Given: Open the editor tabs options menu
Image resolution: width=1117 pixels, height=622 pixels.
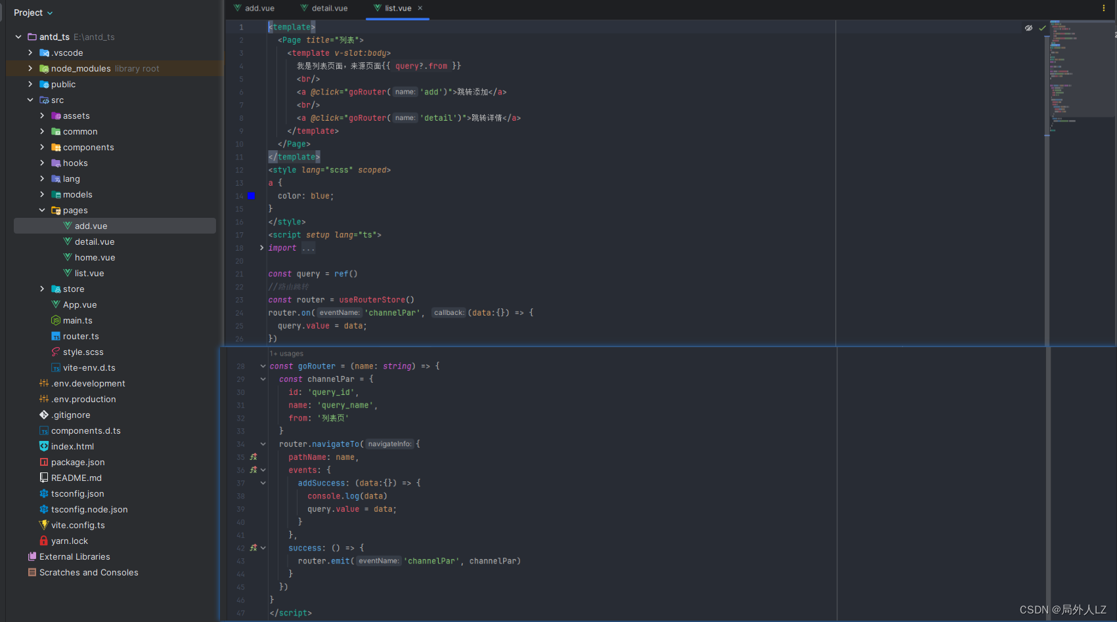Looking at the screenshot, I should pos(1103,8).
